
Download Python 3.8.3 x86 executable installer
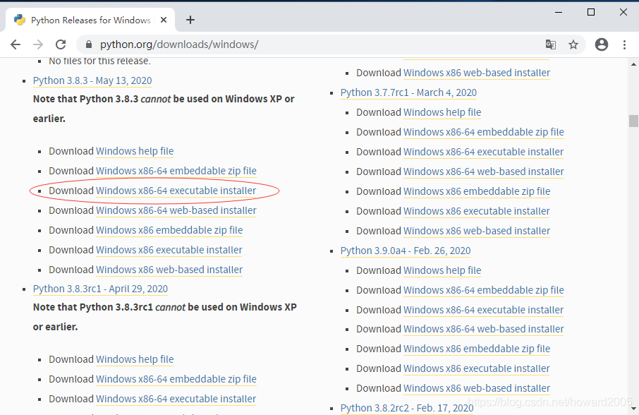point(169,250)
